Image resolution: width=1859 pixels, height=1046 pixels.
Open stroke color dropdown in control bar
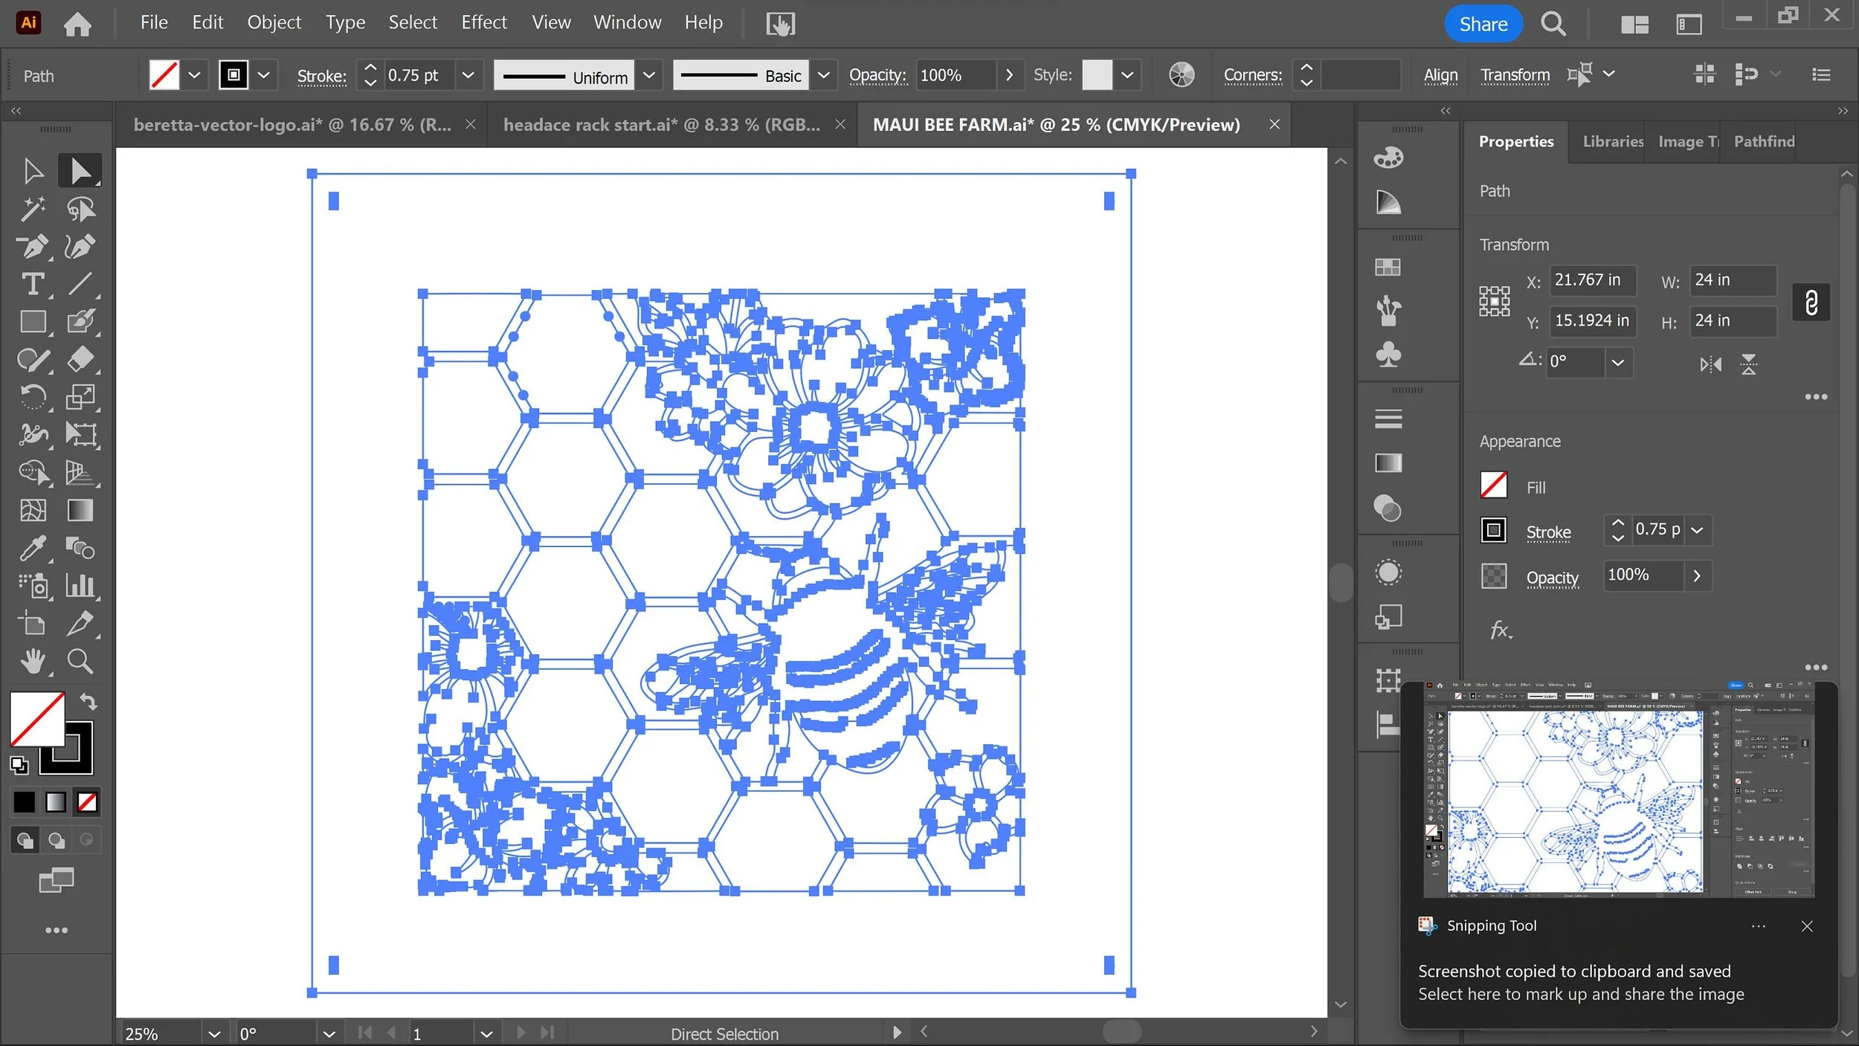click(x=263, y=75)
